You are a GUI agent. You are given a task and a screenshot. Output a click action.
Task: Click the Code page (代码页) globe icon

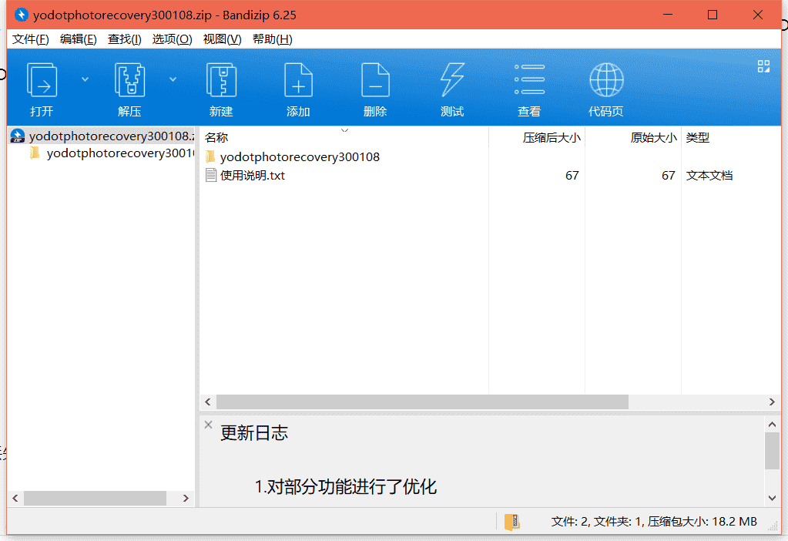coord(606,80)
